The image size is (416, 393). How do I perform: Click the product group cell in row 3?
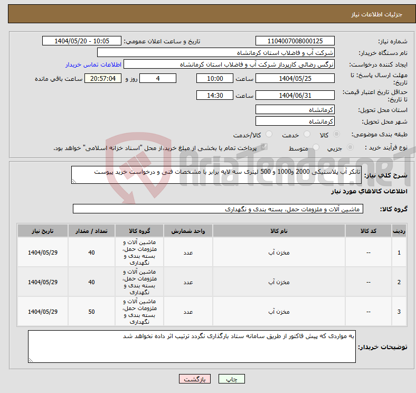tap(139, 312)
